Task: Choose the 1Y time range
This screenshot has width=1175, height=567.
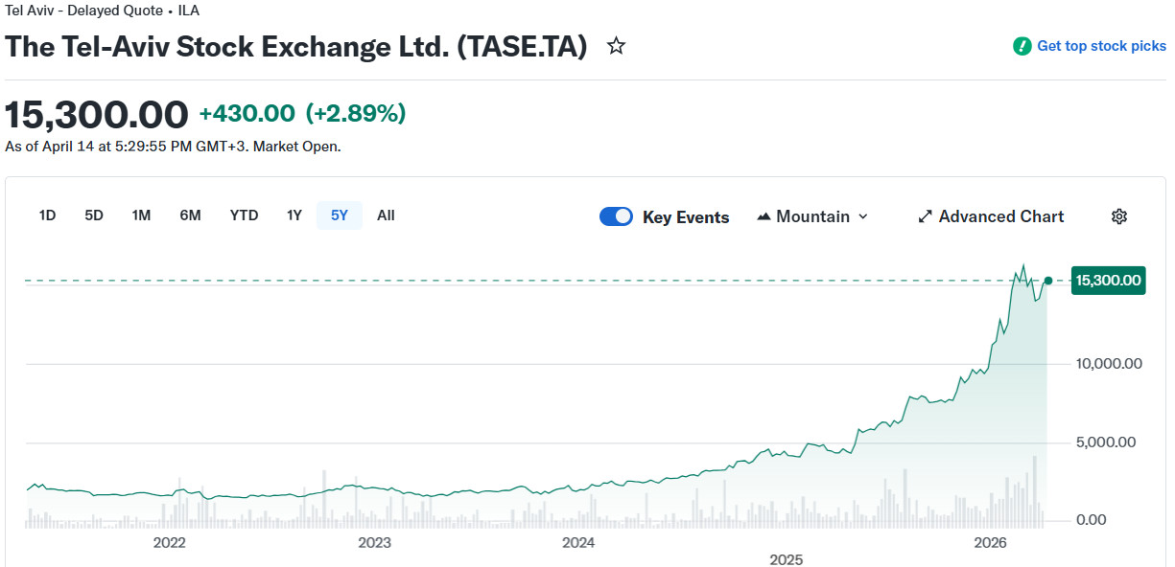Action: point(294,215)
